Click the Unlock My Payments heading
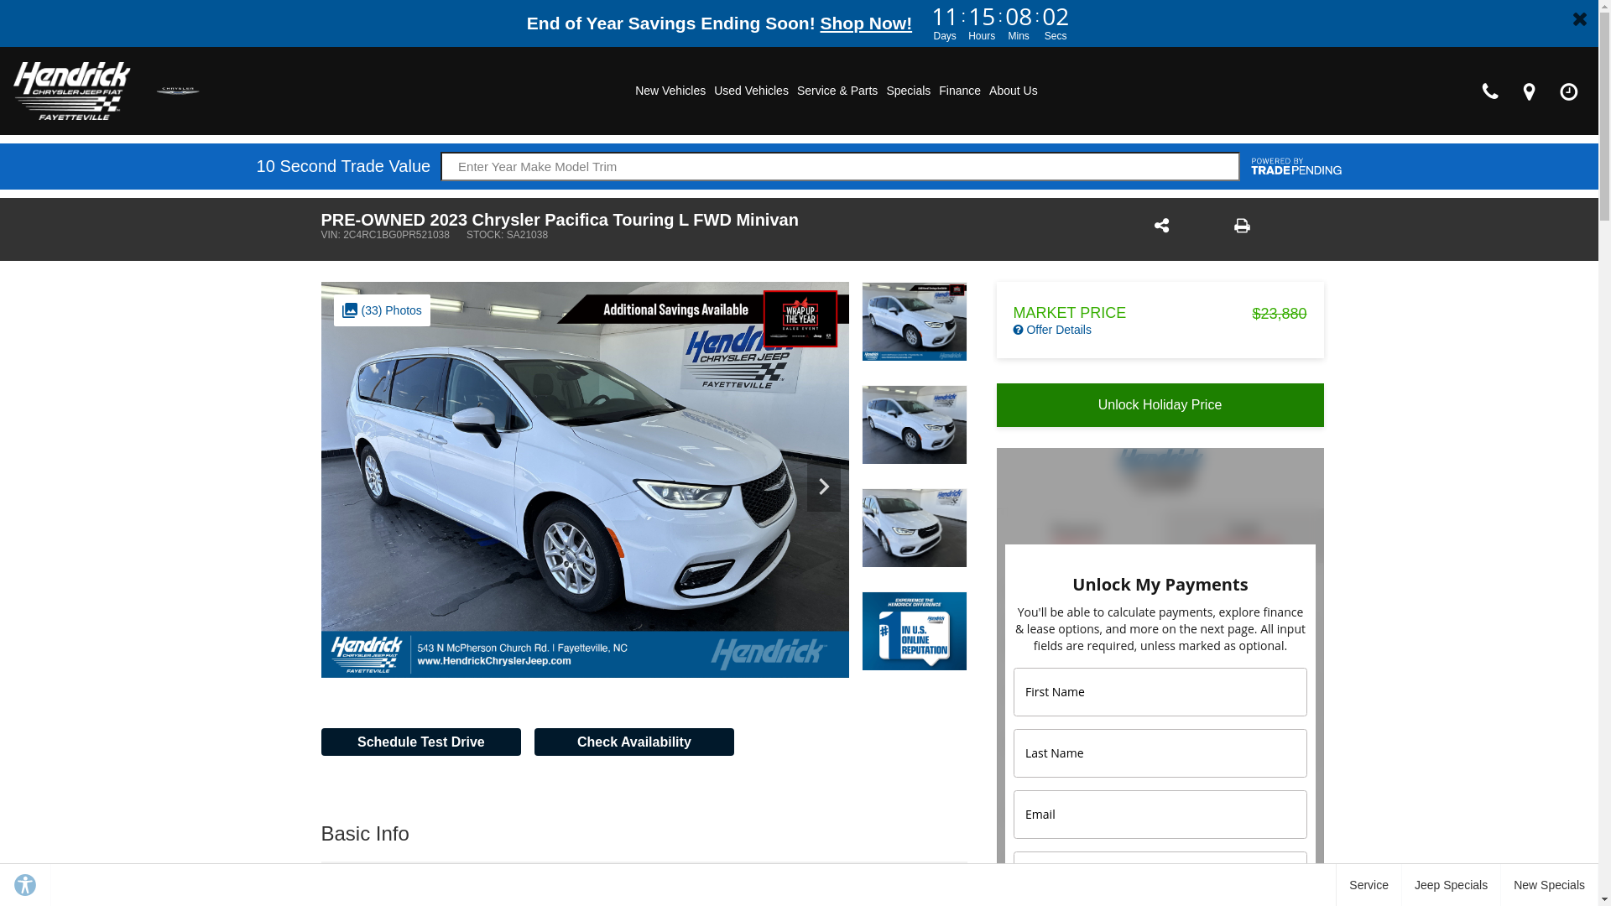Viewport: 1611px width, 906px height. [1160, 585]
